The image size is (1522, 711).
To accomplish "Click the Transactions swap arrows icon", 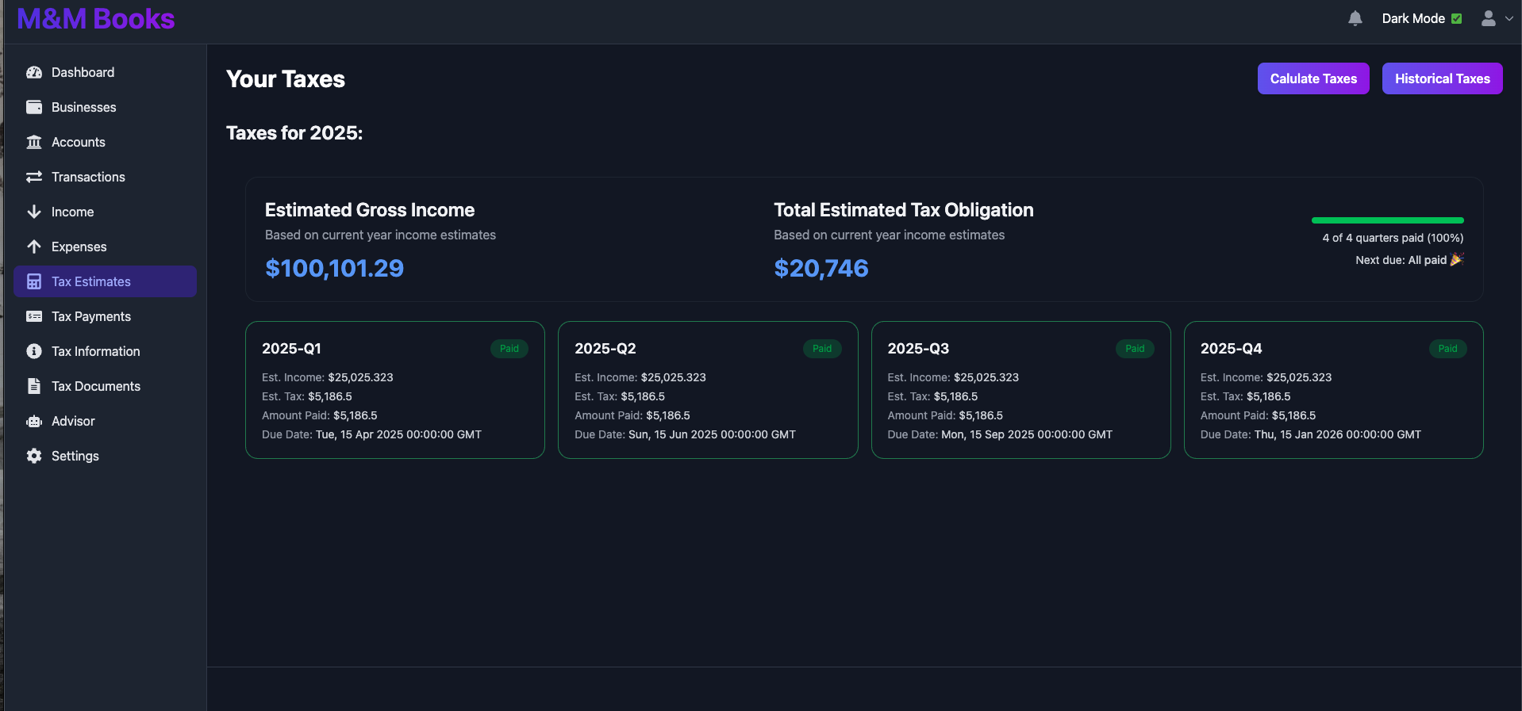I will pyautogui.click(x=34, y=177).
